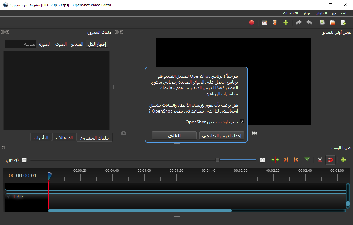The width and height of the screenshot is (353, 225).
Task: Float the video preview panel
Action: pos(121,32)
